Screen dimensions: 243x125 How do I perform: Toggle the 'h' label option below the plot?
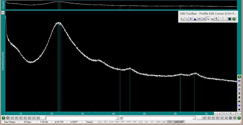(226, 113)
